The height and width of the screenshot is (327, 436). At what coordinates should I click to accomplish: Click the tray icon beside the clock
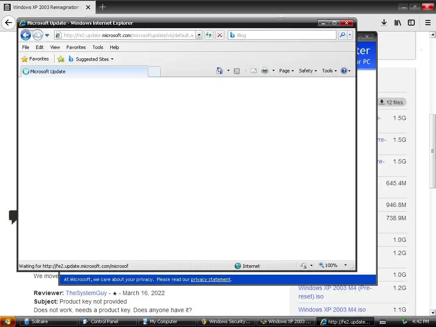(404, 321)
